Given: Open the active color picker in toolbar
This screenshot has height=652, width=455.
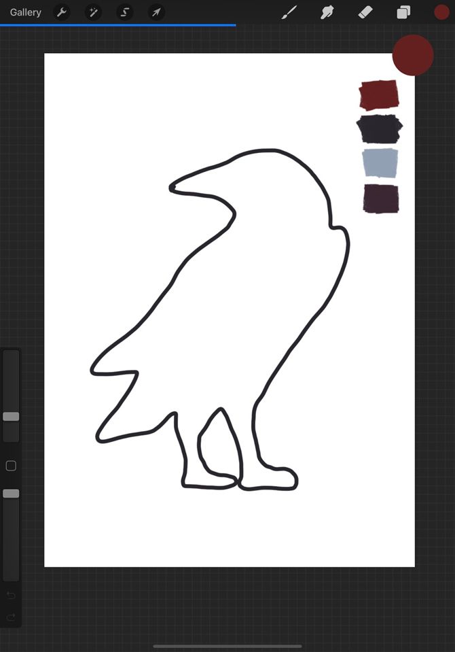Looking at the screenshot, I should coord(441,12).
